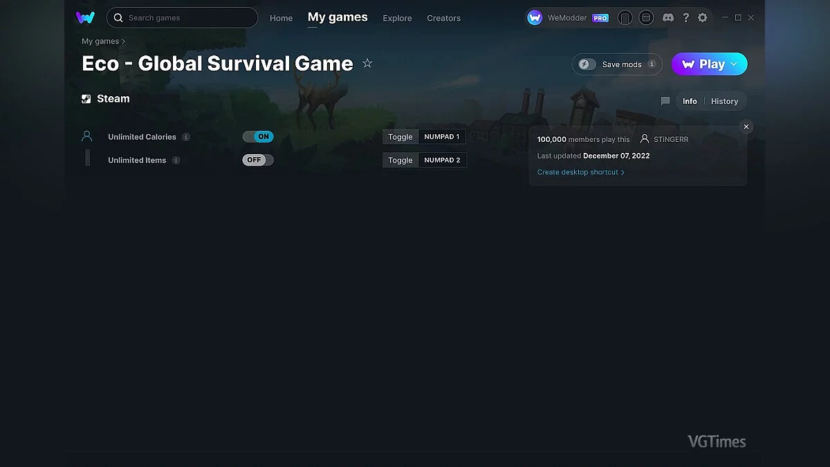
Task: Expand the Play button dropdown arrow
Action: pos(734,64)
